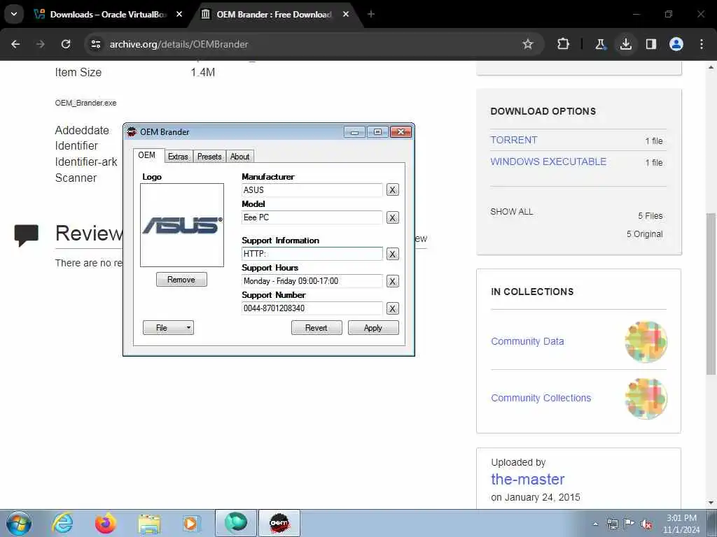The width and height of the screenshot is (717, 537).
Task: Open the Community Data collection link
Action: pyautogui.click(x=527, y=341)
